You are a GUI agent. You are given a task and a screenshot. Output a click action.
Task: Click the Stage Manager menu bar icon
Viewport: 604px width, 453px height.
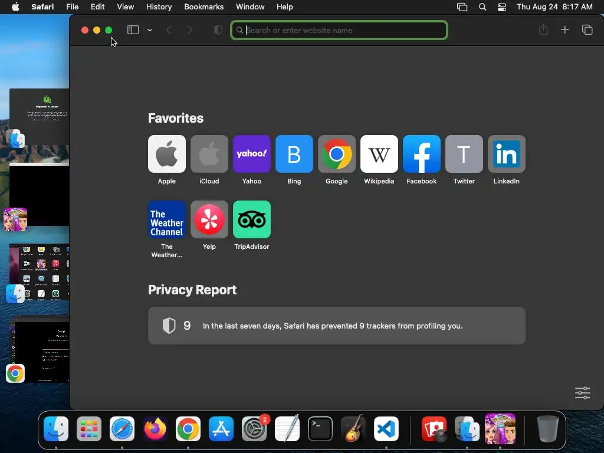pyautogui.click(x=462, y=7)
